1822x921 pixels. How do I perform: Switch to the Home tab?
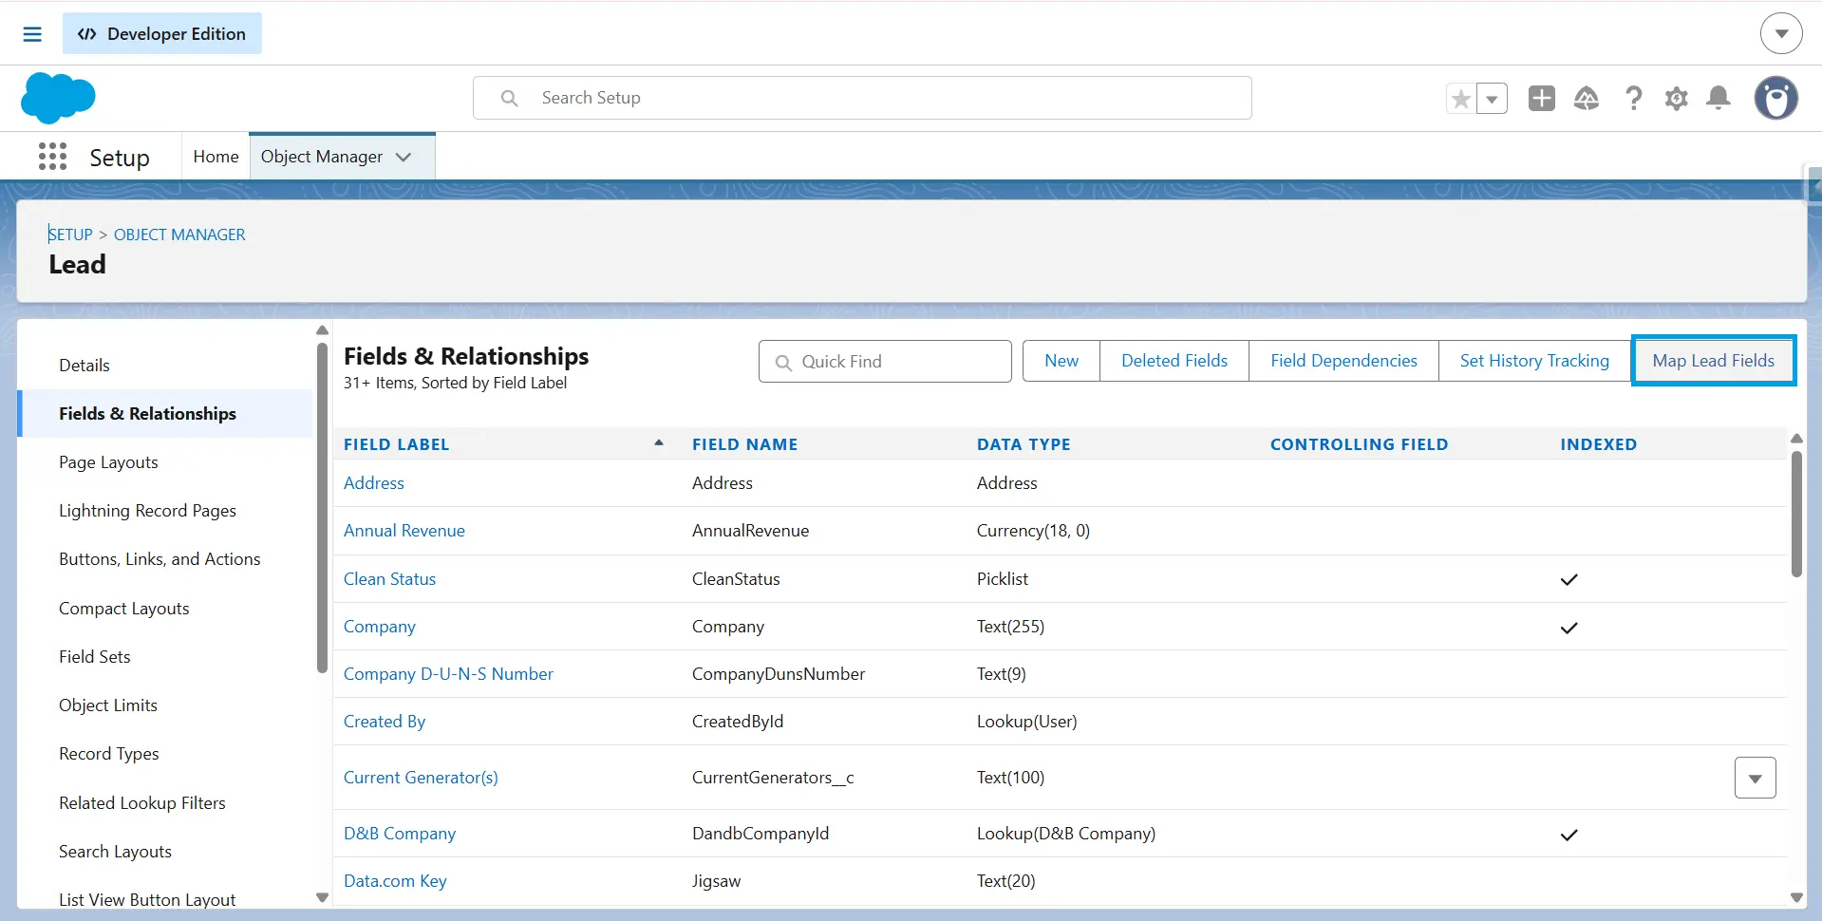tap(216, 157)
